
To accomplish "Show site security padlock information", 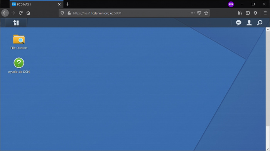I will click(x=69, y=13).
